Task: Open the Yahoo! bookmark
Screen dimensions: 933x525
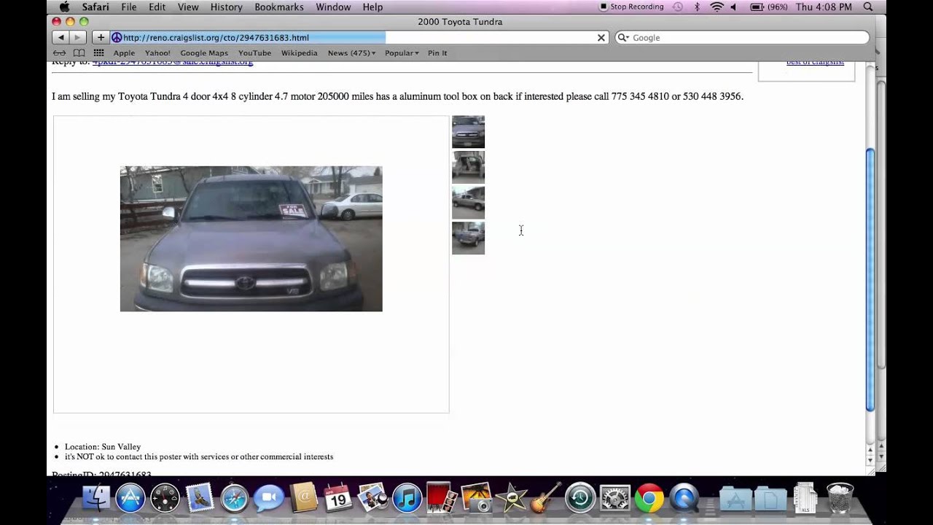Action: click(x=157, y=52)
